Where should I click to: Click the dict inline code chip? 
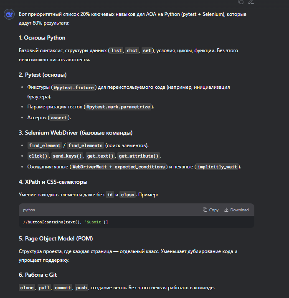pyautogui.click(x=132, y=50)
